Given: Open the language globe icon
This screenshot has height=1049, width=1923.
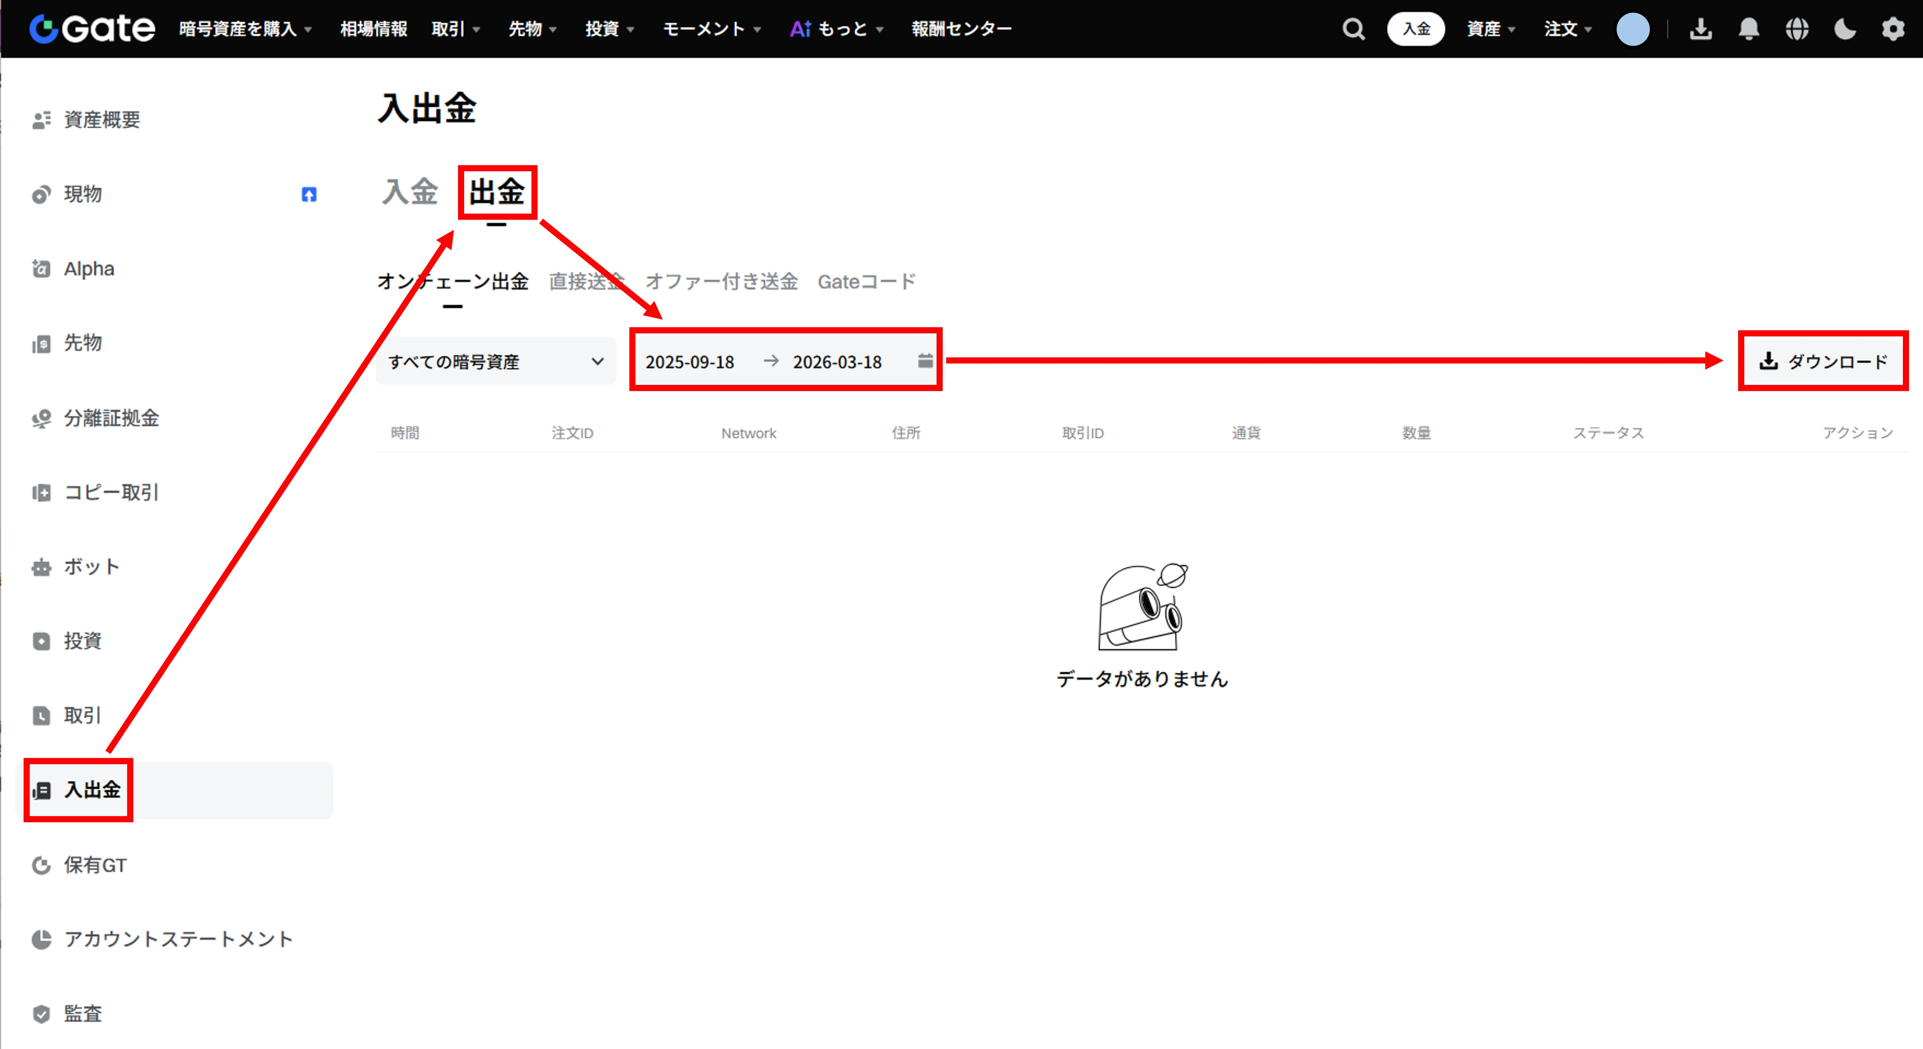Looking at the screenshot, I should pos(1797,29).
